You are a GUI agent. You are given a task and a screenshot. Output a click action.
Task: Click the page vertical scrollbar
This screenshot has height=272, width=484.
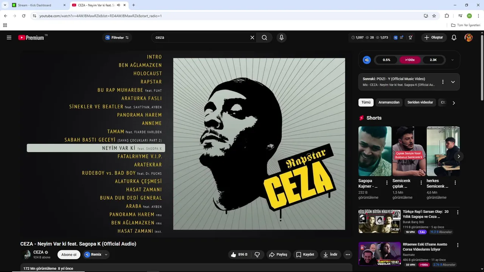pos(482,68)
